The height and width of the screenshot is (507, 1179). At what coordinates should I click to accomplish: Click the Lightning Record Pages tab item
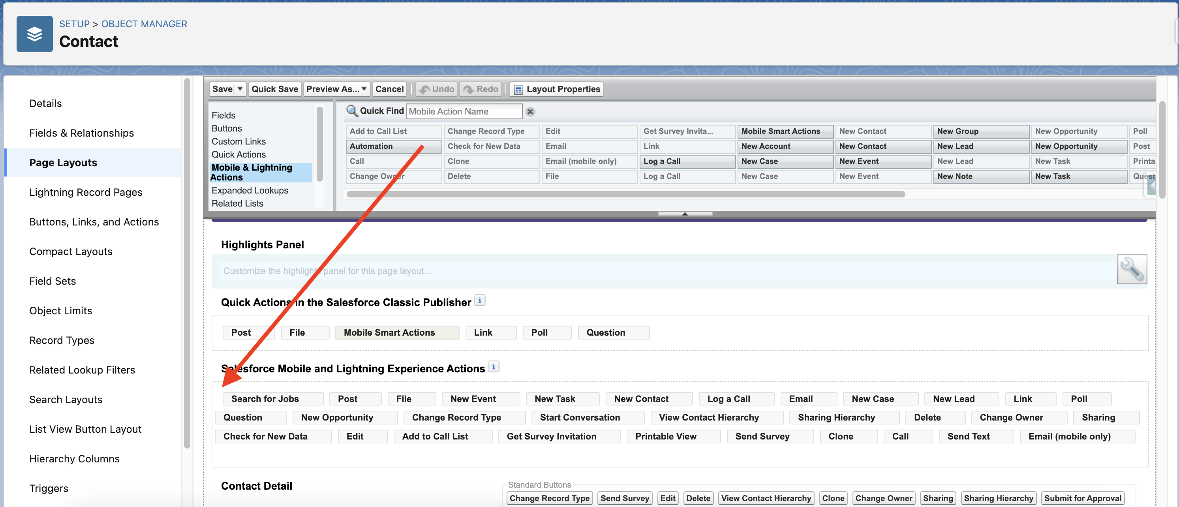click(x=85, y=191)
